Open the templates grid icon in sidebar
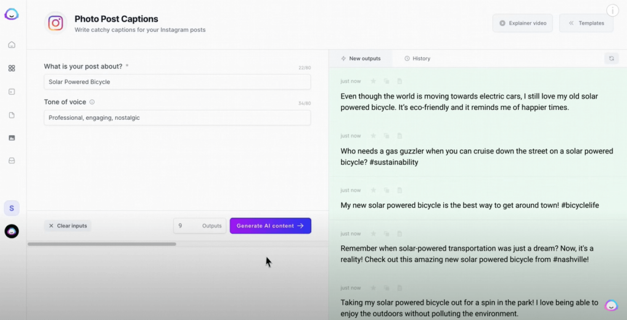The height and width of the screenshot is (320, 627). tap(12, 69)
